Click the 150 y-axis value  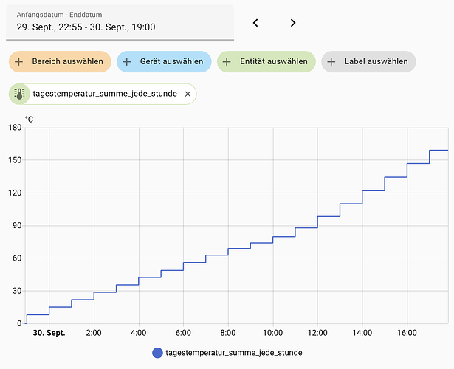pos(15,160)
